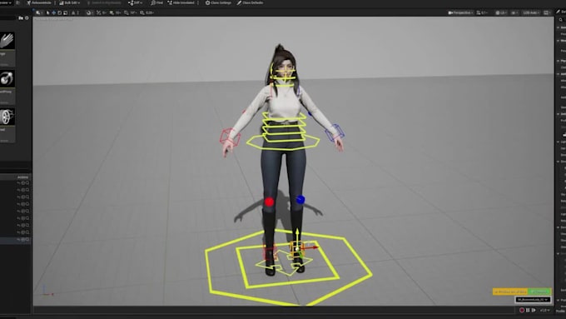Image resolution: width=566 pixels, height=319 pixels.
Task: Click the sphere tool thumbnail in left panel
Action: tap(7, 78)
